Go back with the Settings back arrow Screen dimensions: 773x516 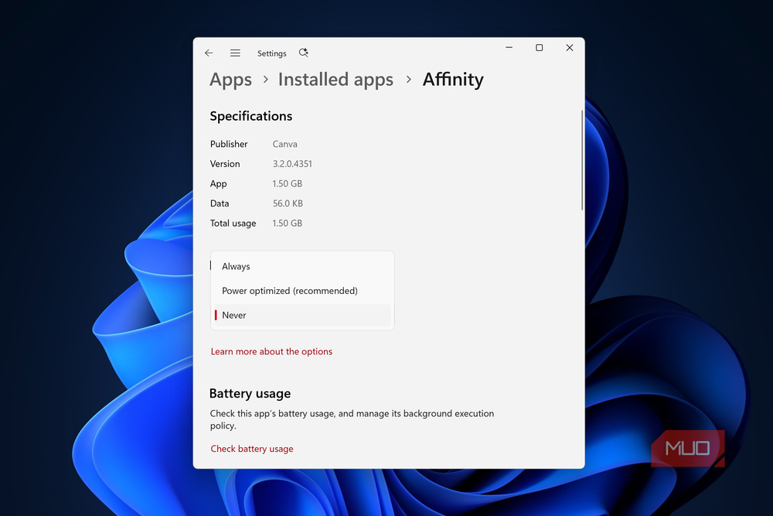pyautogui.click(x=209, y=53)
